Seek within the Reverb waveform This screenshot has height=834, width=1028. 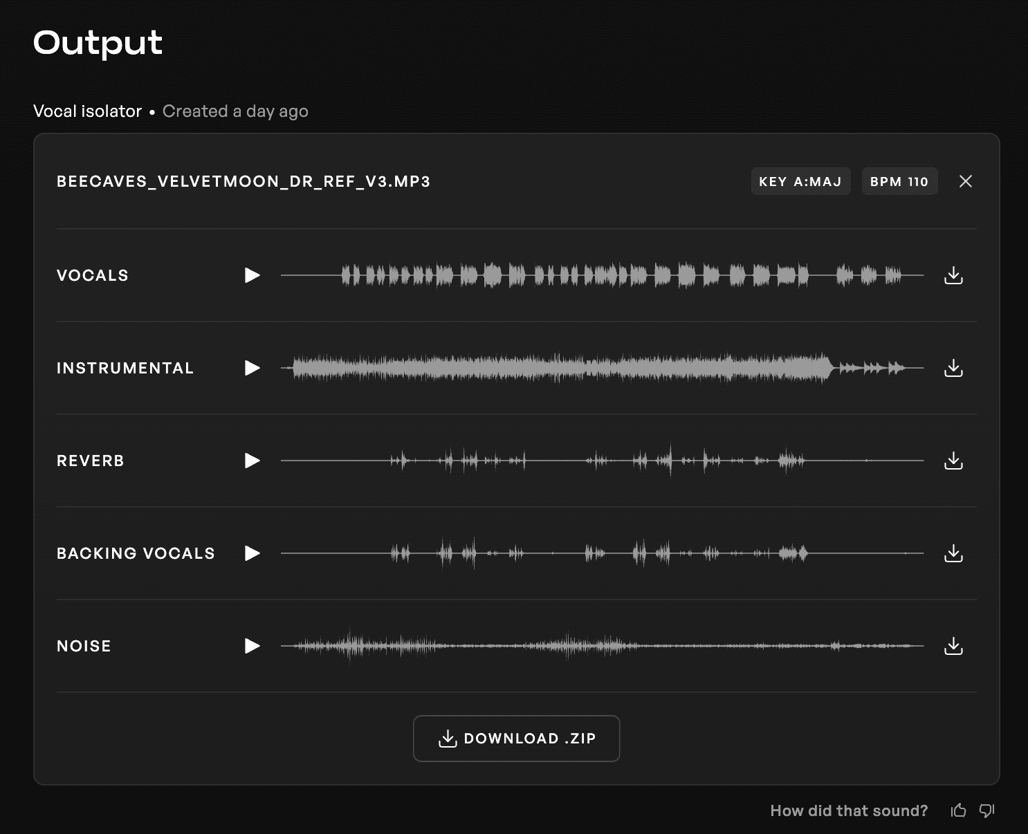click(602, 461)
